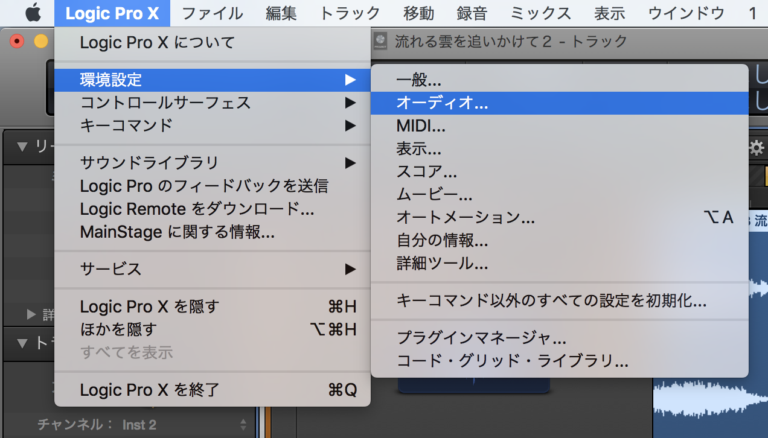This screenshot has width=768, height=438.
Task: Open オーディオ… preferences
Action: 559,103
